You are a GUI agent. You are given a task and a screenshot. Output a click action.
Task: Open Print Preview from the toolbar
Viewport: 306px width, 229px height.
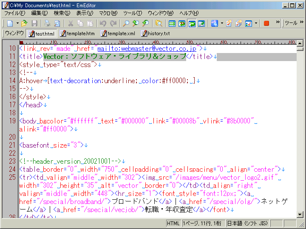coord(57,24)
